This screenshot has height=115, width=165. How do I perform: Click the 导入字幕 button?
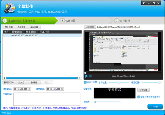pyautogui.click(x=9, y=27)
